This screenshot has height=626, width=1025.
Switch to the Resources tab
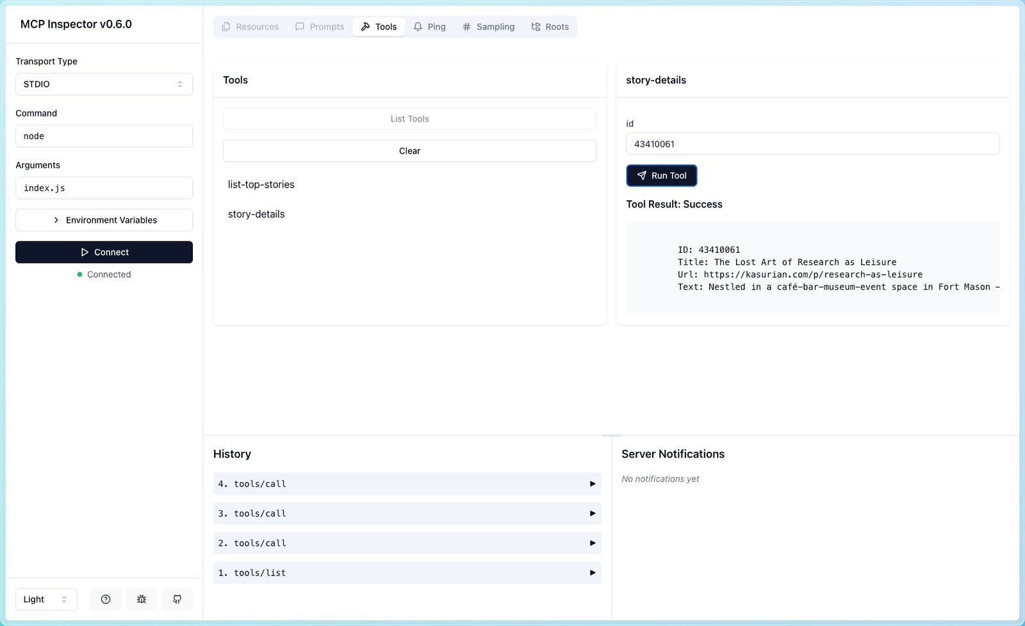tap(250, 27)
